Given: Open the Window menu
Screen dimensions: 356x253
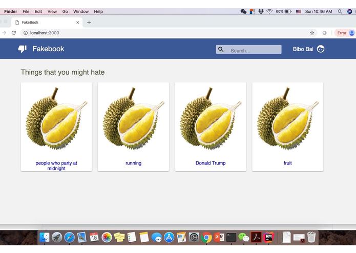Looking at the screenshot, I should 81,12.
